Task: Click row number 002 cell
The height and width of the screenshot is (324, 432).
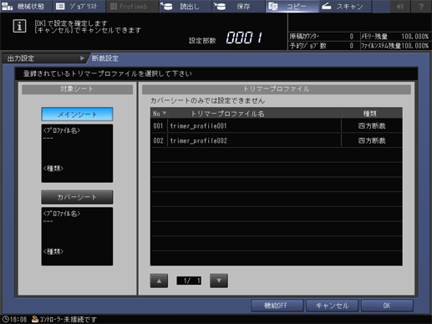Action: point(158,140)
